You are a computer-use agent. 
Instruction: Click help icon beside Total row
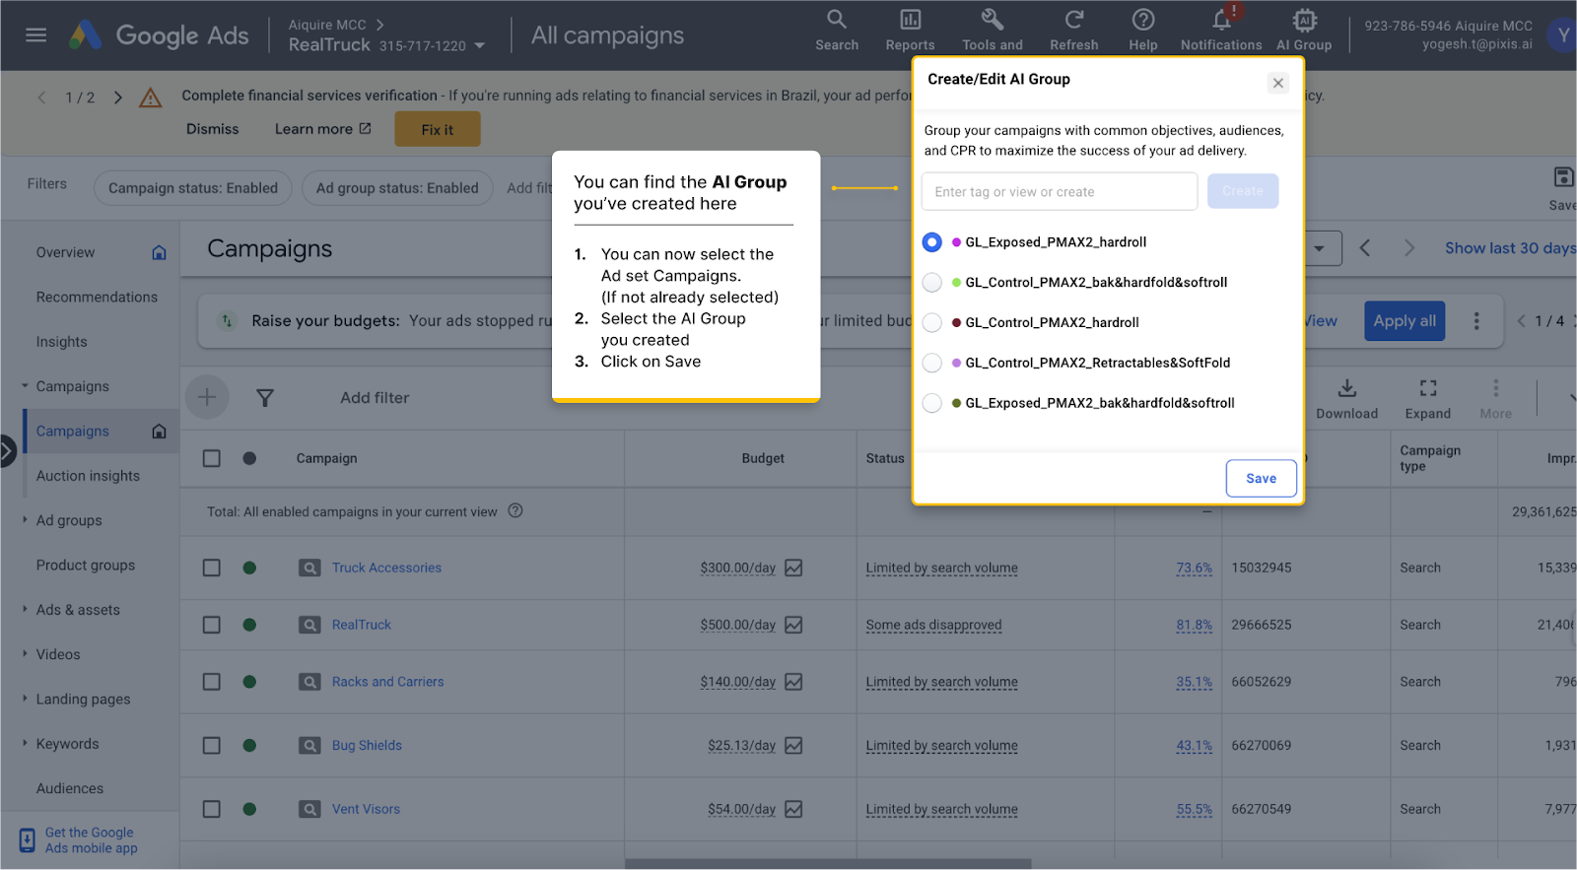coord(515,510)
